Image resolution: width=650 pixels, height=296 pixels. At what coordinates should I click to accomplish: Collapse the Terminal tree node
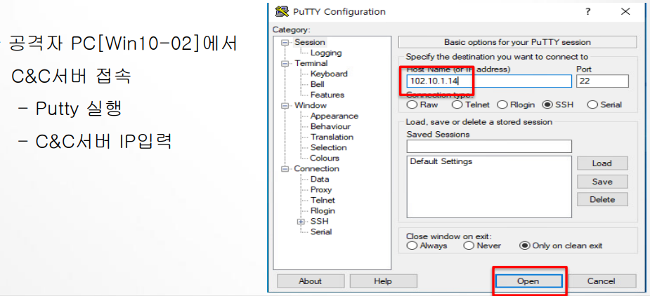point(285,63)
